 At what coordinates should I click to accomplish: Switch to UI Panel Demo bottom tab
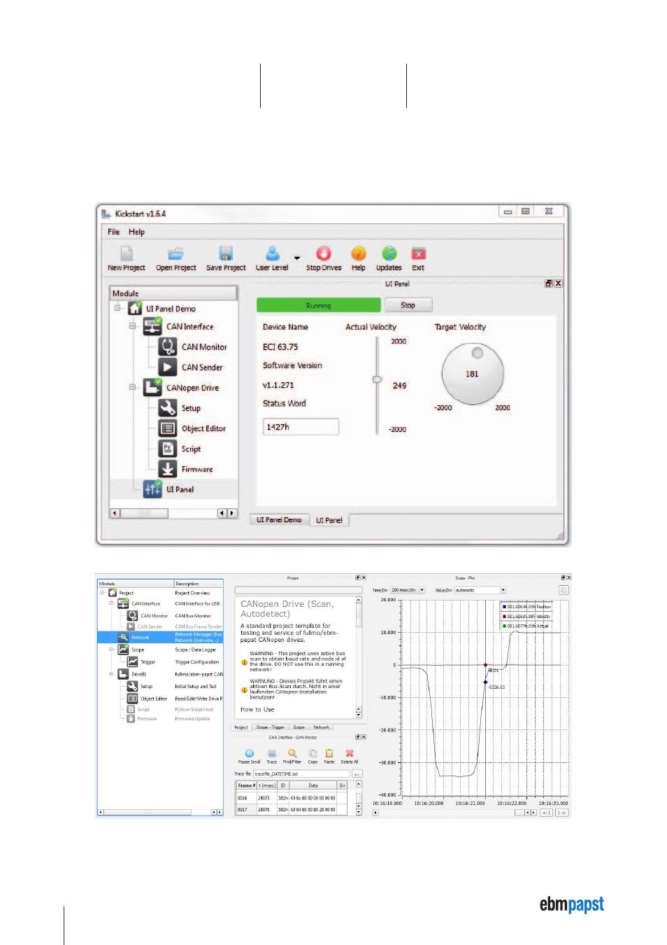click(279, 519)
